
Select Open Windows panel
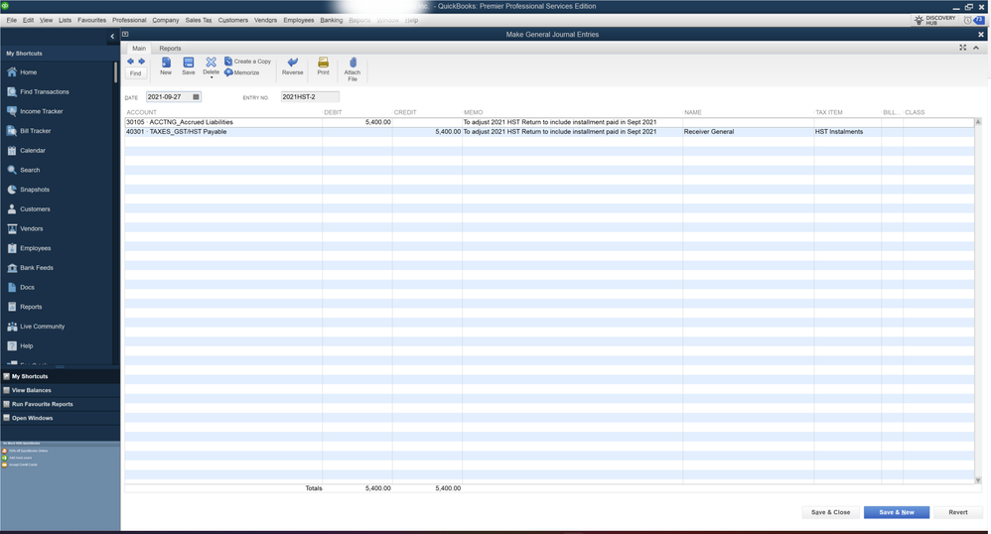(60, 418)
